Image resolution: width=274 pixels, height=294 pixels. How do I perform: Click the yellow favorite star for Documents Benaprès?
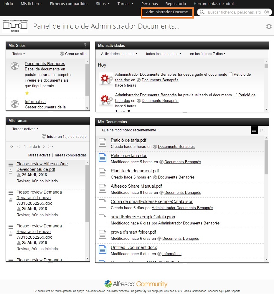27,93
